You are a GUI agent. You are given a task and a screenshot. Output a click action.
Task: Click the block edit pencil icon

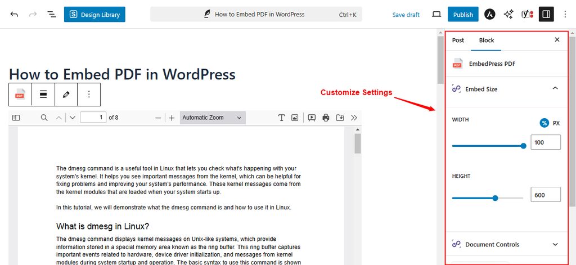pos(66,95)
